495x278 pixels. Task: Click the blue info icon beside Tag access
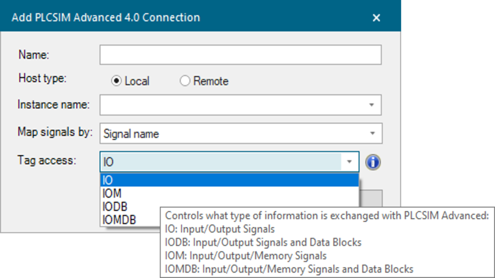point(373,162)
